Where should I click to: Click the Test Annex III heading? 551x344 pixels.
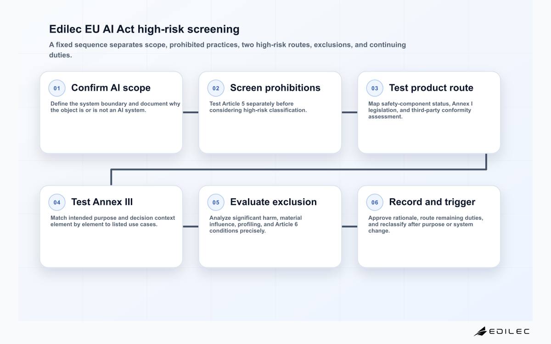pos(102,202)
